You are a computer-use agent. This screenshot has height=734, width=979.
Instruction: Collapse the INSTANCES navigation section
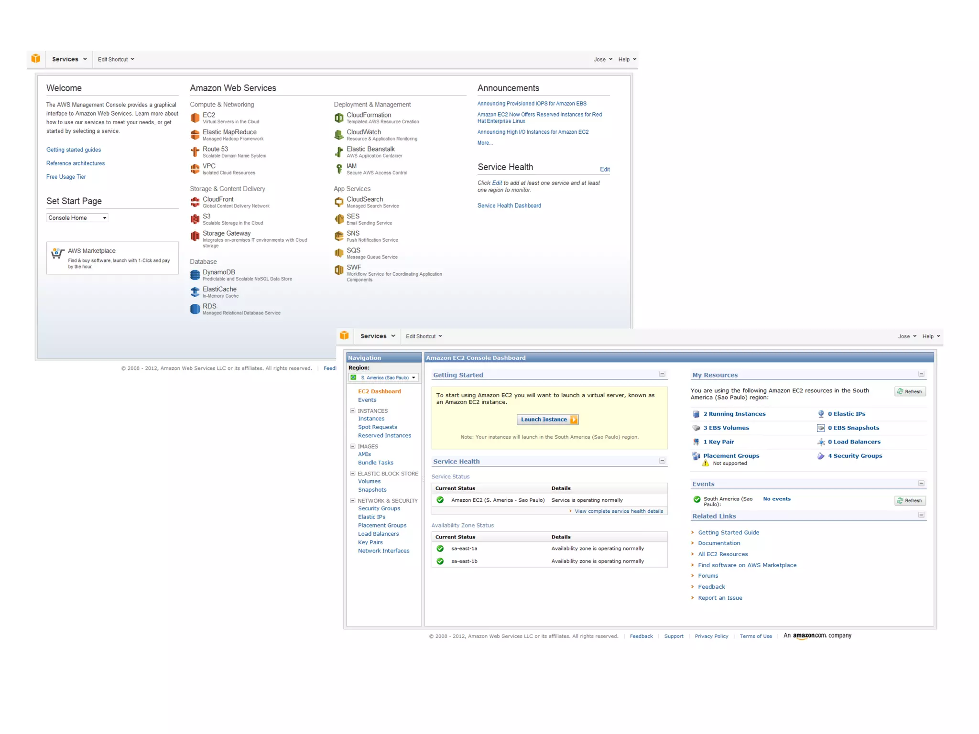[353, 410]
